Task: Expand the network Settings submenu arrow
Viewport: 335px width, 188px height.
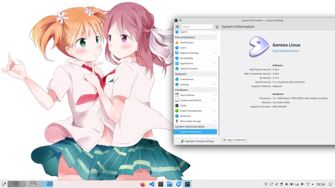Action: (214, 85)
